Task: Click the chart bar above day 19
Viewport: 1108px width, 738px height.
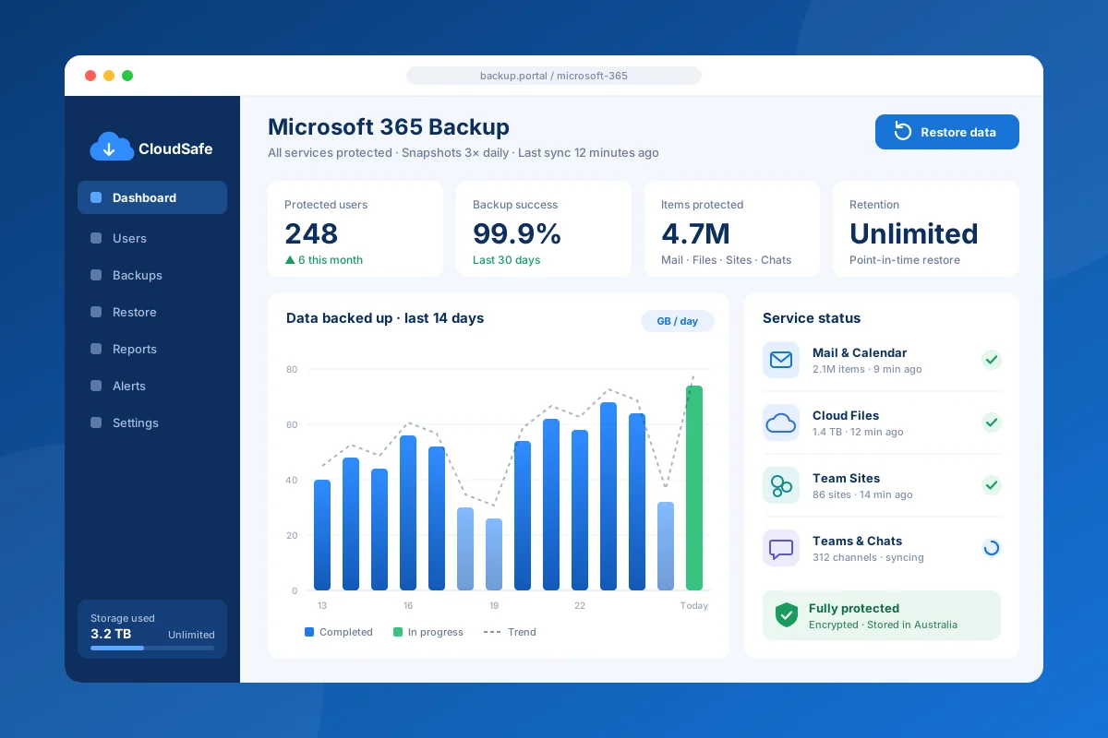Action: tap(494, 554)
